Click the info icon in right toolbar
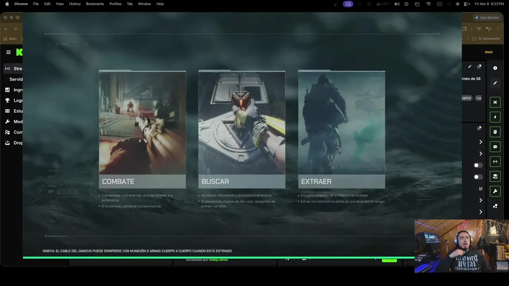Image resolution: width=509 pixels, height=286 pixels. [495, 68]
